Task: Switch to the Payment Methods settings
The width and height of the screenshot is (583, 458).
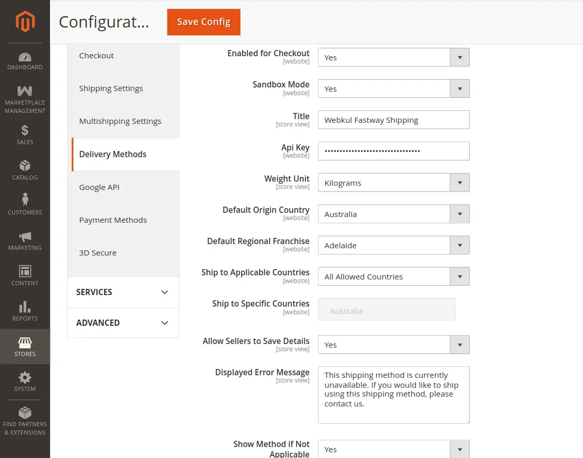Action: [113, 220]
